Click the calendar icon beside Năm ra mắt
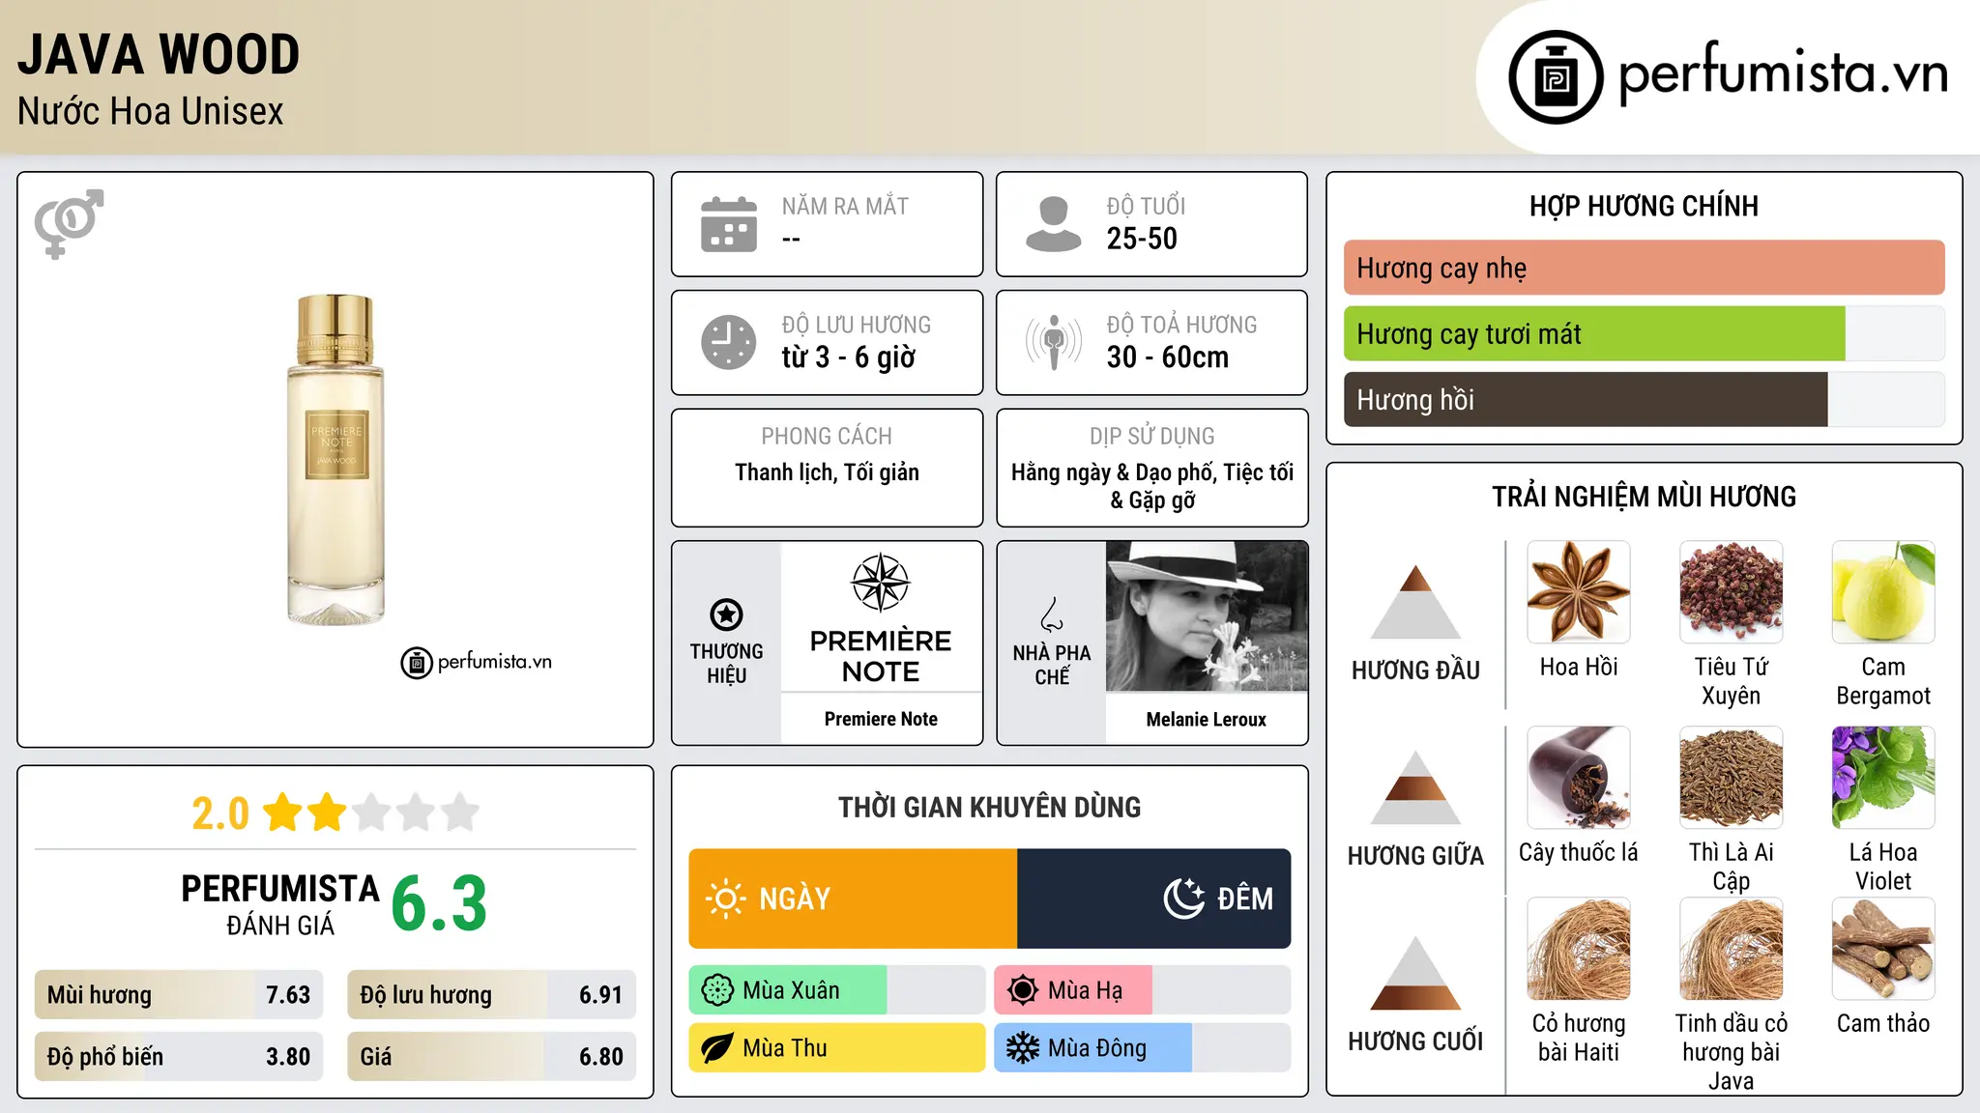The image size is (1980, 1113). 729,224
